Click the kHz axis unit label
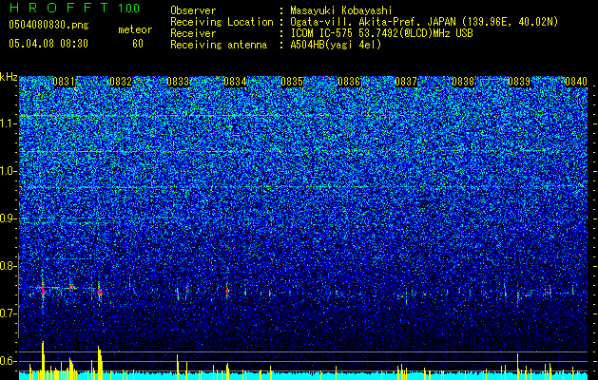Viewport: 598px width, 380px height. 9,77
